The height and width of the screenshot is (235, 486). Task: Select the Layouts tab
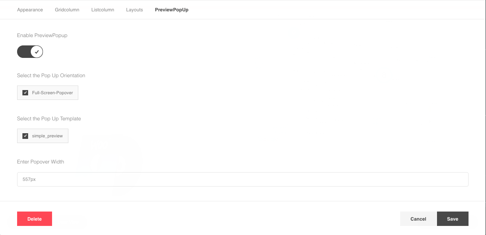(135, 10)
